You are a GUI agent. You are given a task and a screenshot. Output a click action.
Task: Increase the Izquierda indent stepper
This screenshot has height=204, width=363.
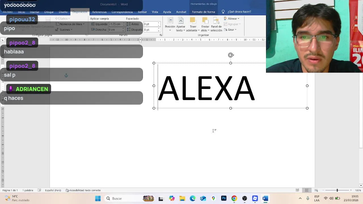tap(124, 23)
